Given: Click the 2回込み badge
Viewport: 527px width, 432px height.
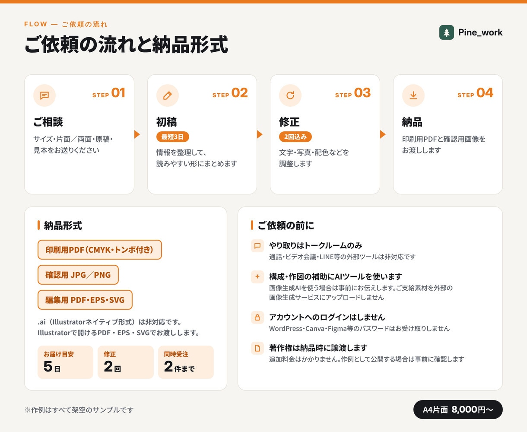Looking at the screenshot, I should (x=295, y=137).
